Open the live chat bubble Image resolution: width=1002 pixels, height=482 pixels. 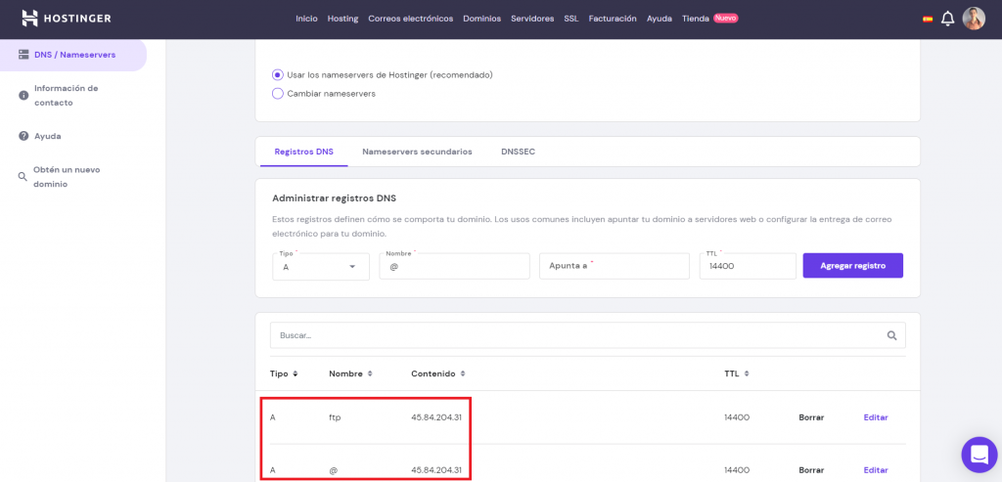(x=979, y=454)
